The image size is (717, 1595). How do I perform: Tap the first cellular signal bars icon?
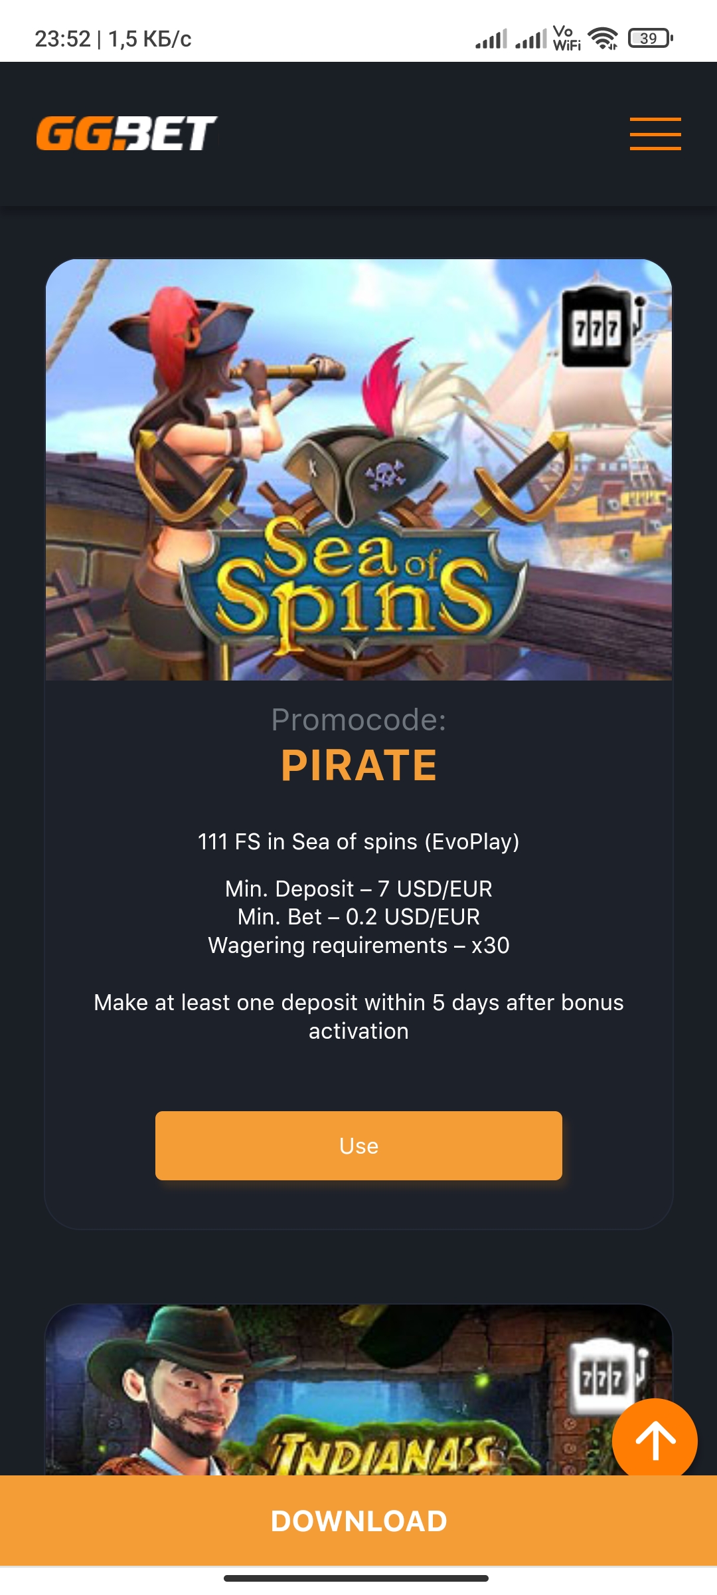point(491,39)
